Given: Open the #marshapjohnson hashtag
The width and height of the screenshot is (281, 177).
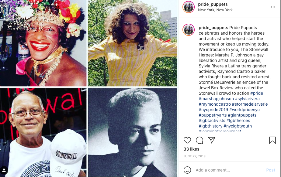Looking at the screenshot, I should (x=216, y=99).
